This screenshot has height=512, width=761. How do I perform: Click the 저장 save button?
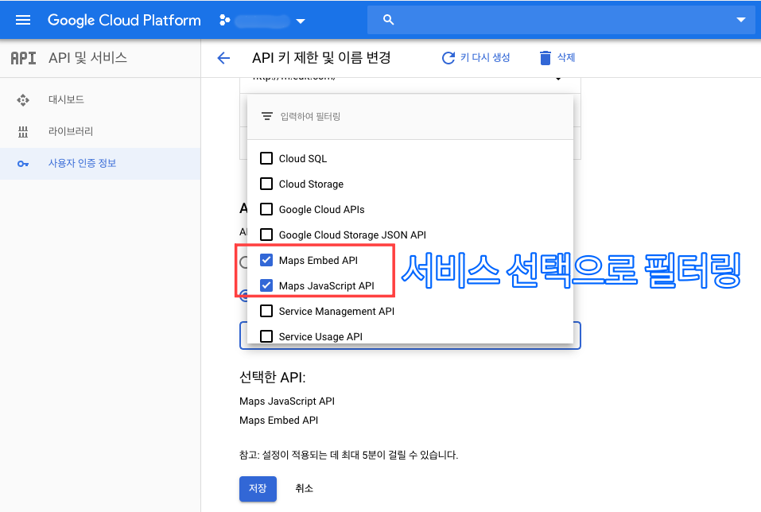258,489
